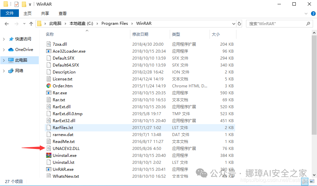Click scrollbar up arrow
This screenshot has height=186, width=317.
click(x=314, y=33)
